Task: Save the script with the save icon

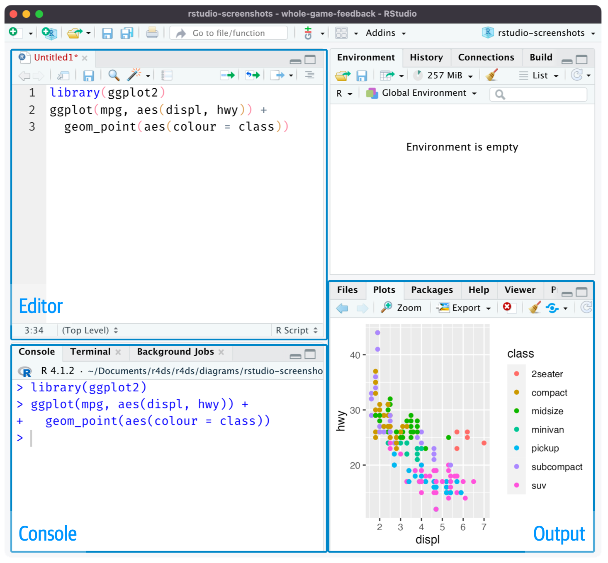Action: tap(88, 75)
